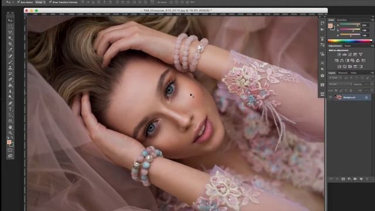
Task: Delete the selected layer
Action: [367, 179]
